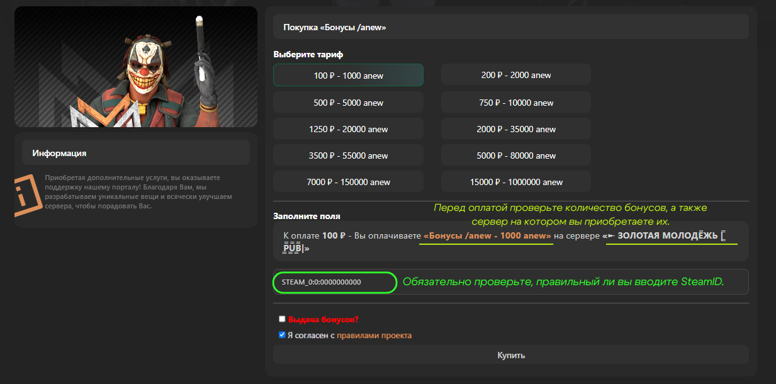Choose the 750 ₽ - 10000 anew tariff
Screen dimensions: 776x384
click(x=516, y=103)
